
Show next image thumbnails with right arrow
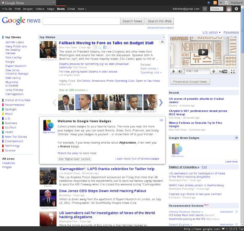pos(161,102)
